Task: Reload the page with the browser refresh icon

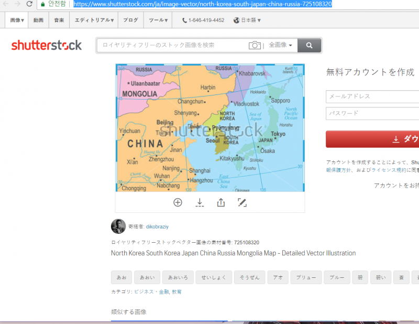Action: coord(29,4)
